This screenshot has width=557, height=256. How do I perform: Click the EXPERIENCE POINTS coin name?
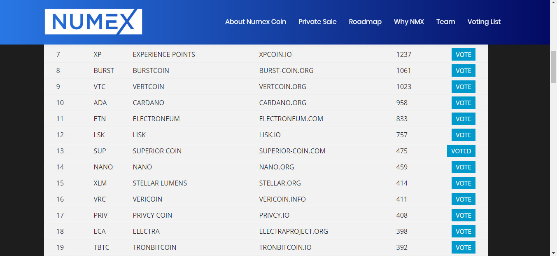click(x=164, y=54)
